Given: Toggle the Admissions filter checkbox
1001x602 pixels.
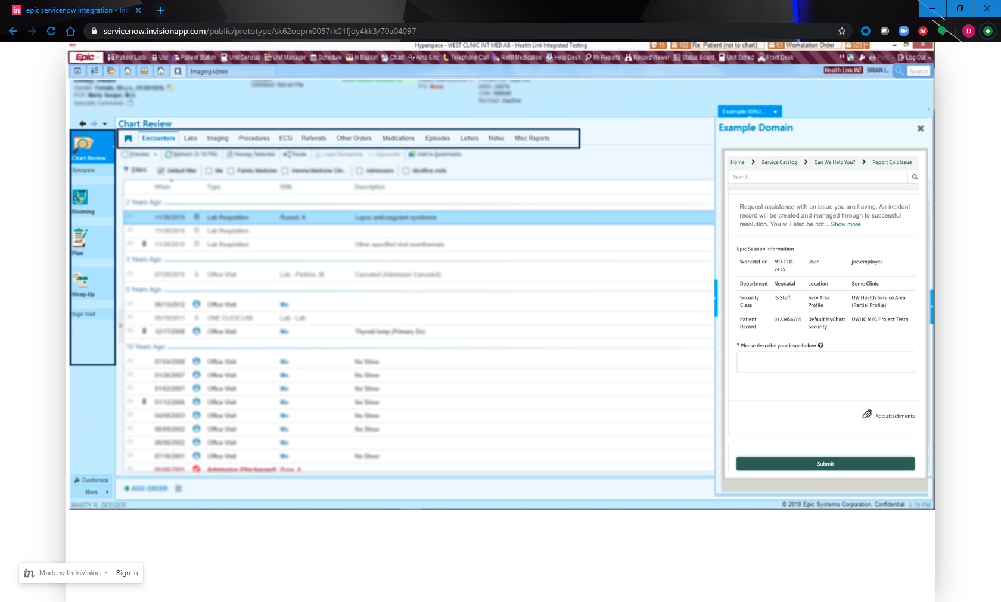Looking at the screenshot, I should (x=359, y=170).
